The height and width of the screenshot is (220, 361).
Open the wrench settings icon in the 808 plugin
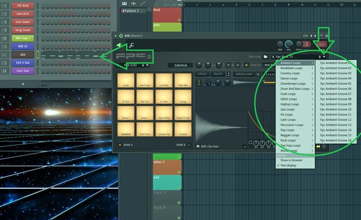click(x=131, y=46)
